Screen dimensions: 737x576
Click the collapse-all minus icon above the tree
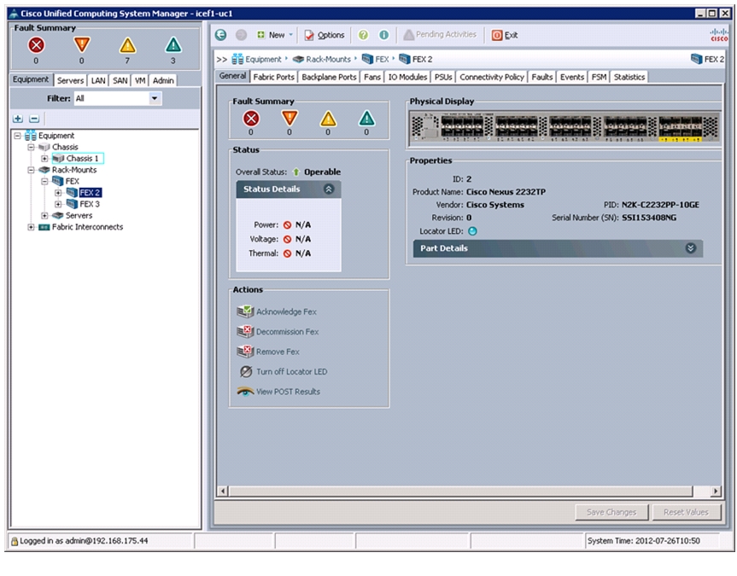pyautogui.click(x=34, y=119)
